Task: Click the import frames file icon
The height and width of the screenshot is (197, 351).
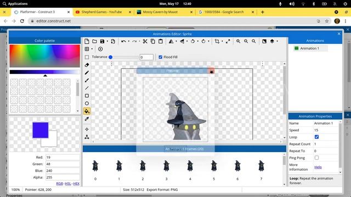Action: [x=113, y=42]
